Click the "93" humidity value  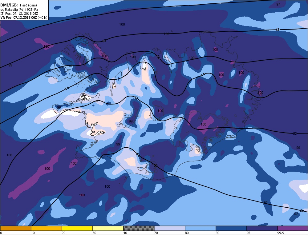(x=265, y=202)
